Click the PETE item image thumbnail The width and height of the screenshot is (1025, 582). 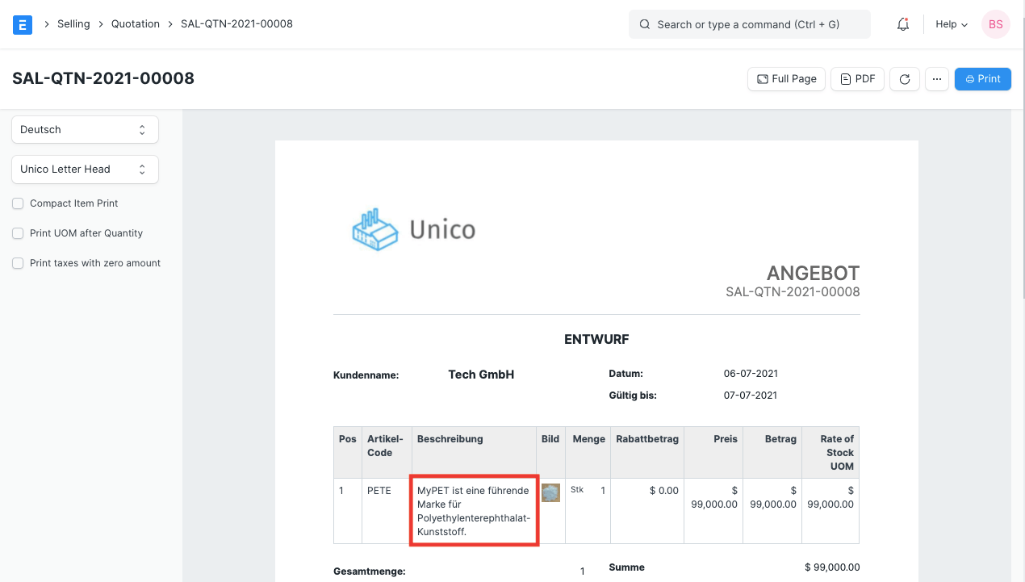coord(550,492)
